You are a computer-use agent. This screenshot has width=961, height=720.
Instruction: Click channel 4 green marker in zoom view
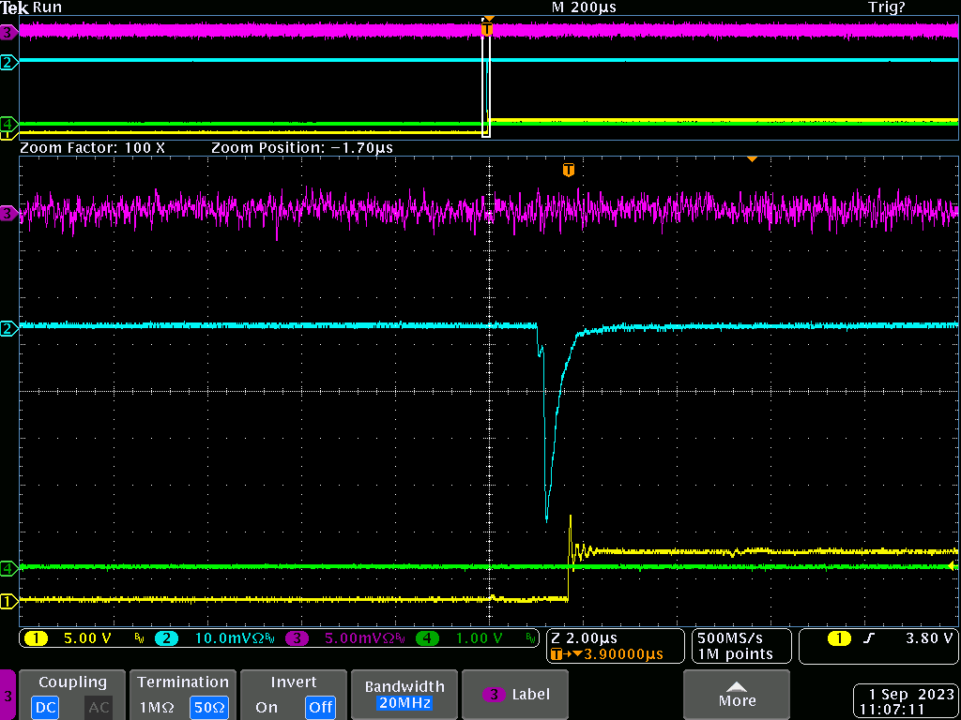click(8, 568)
